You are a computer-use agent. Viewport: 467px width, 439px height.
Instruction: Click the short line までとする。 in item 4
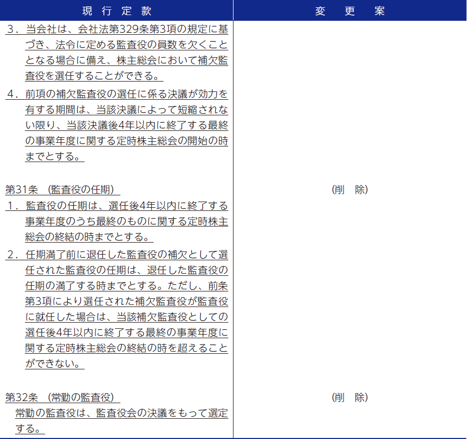[54, 156]
